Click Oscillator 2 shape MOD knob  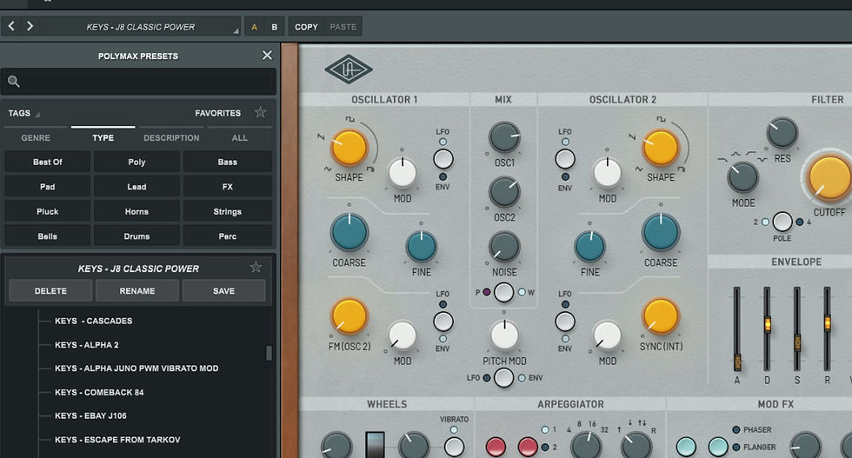point(607,173)
